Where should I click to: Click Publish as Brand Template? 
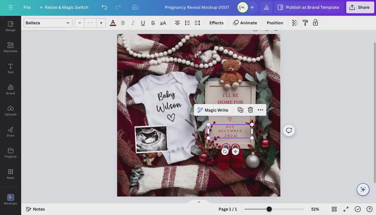[308, 7]
